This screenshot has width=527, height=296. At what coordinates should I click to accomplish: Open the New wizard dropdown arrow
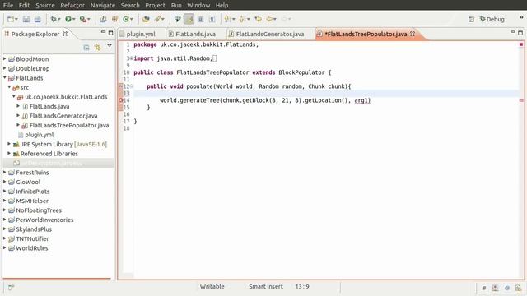(16, 19)
